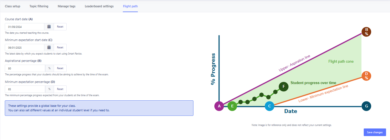Screen dimensions: 390x140
Task: Open the Topic filtering tab
Action: pos(39,6)
